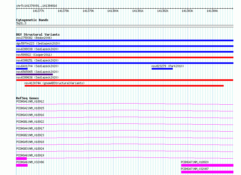Open the nsv6399636 (Sedlazeck2020) variant label
Viewport: 241px width, 175px height.
point(37,77)
